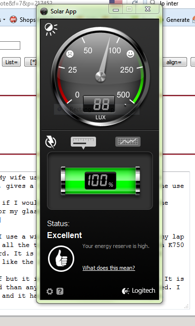Screen dimensions: 195x326
Task: Open the "What does this mean?" link
Action: point(109,268)
